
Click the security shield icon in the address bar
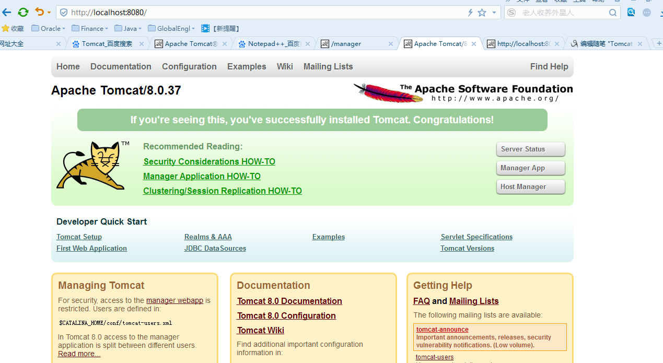64,12
